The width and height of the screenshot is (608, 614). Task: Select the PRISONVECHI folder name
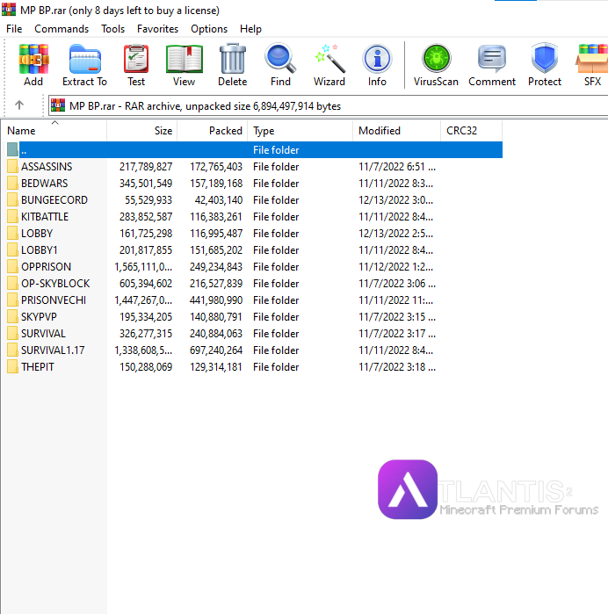pos(54,300)
